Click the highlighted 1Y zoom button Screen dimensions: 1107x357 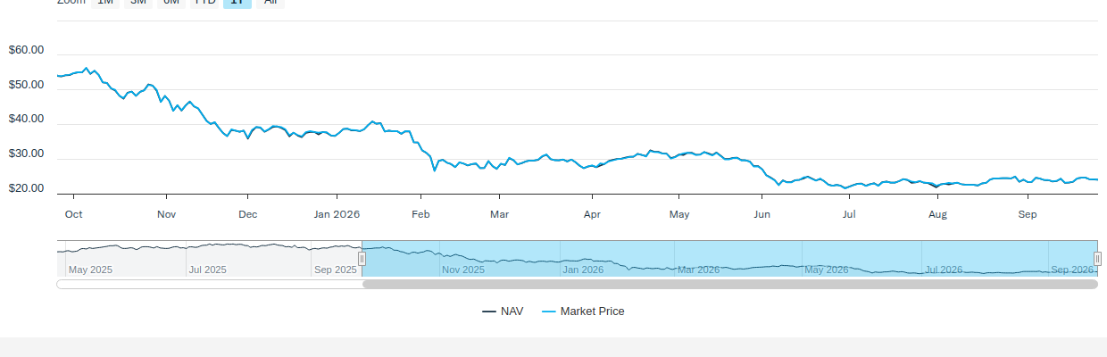[x=237, y=3]
